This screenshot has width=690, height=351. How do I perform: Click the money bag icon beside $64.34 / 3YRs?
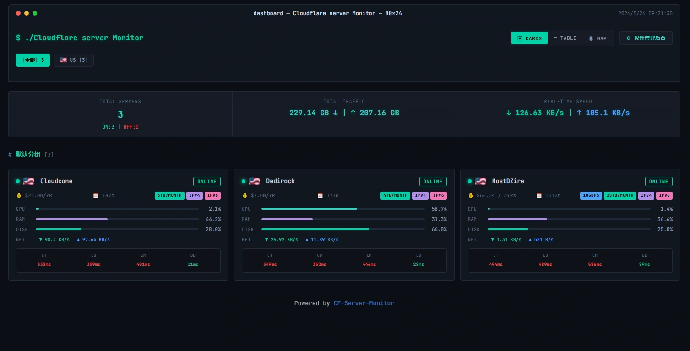[x=471, y=195]
